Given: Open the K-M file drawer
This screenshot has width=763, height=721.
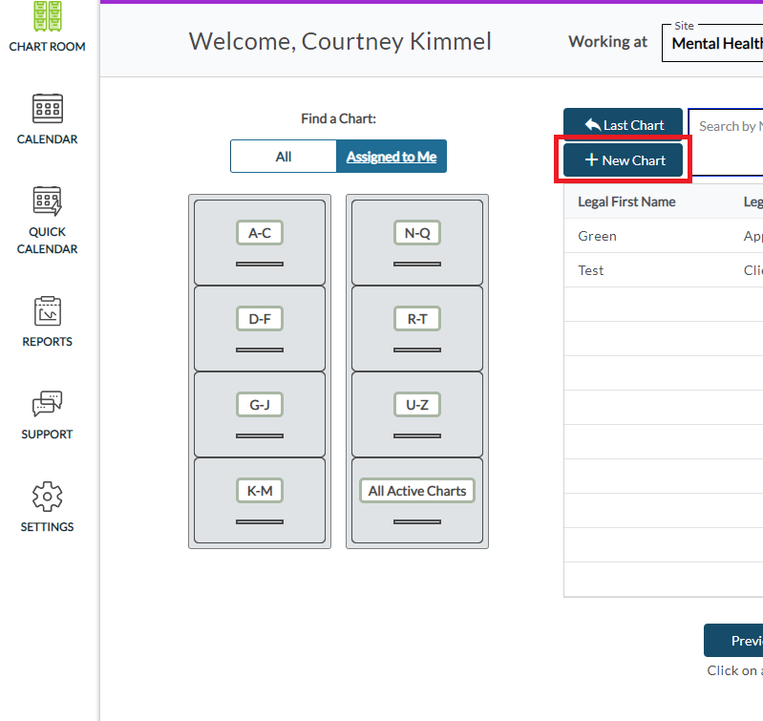Looking at the screenshot, I should coord(260,499).
